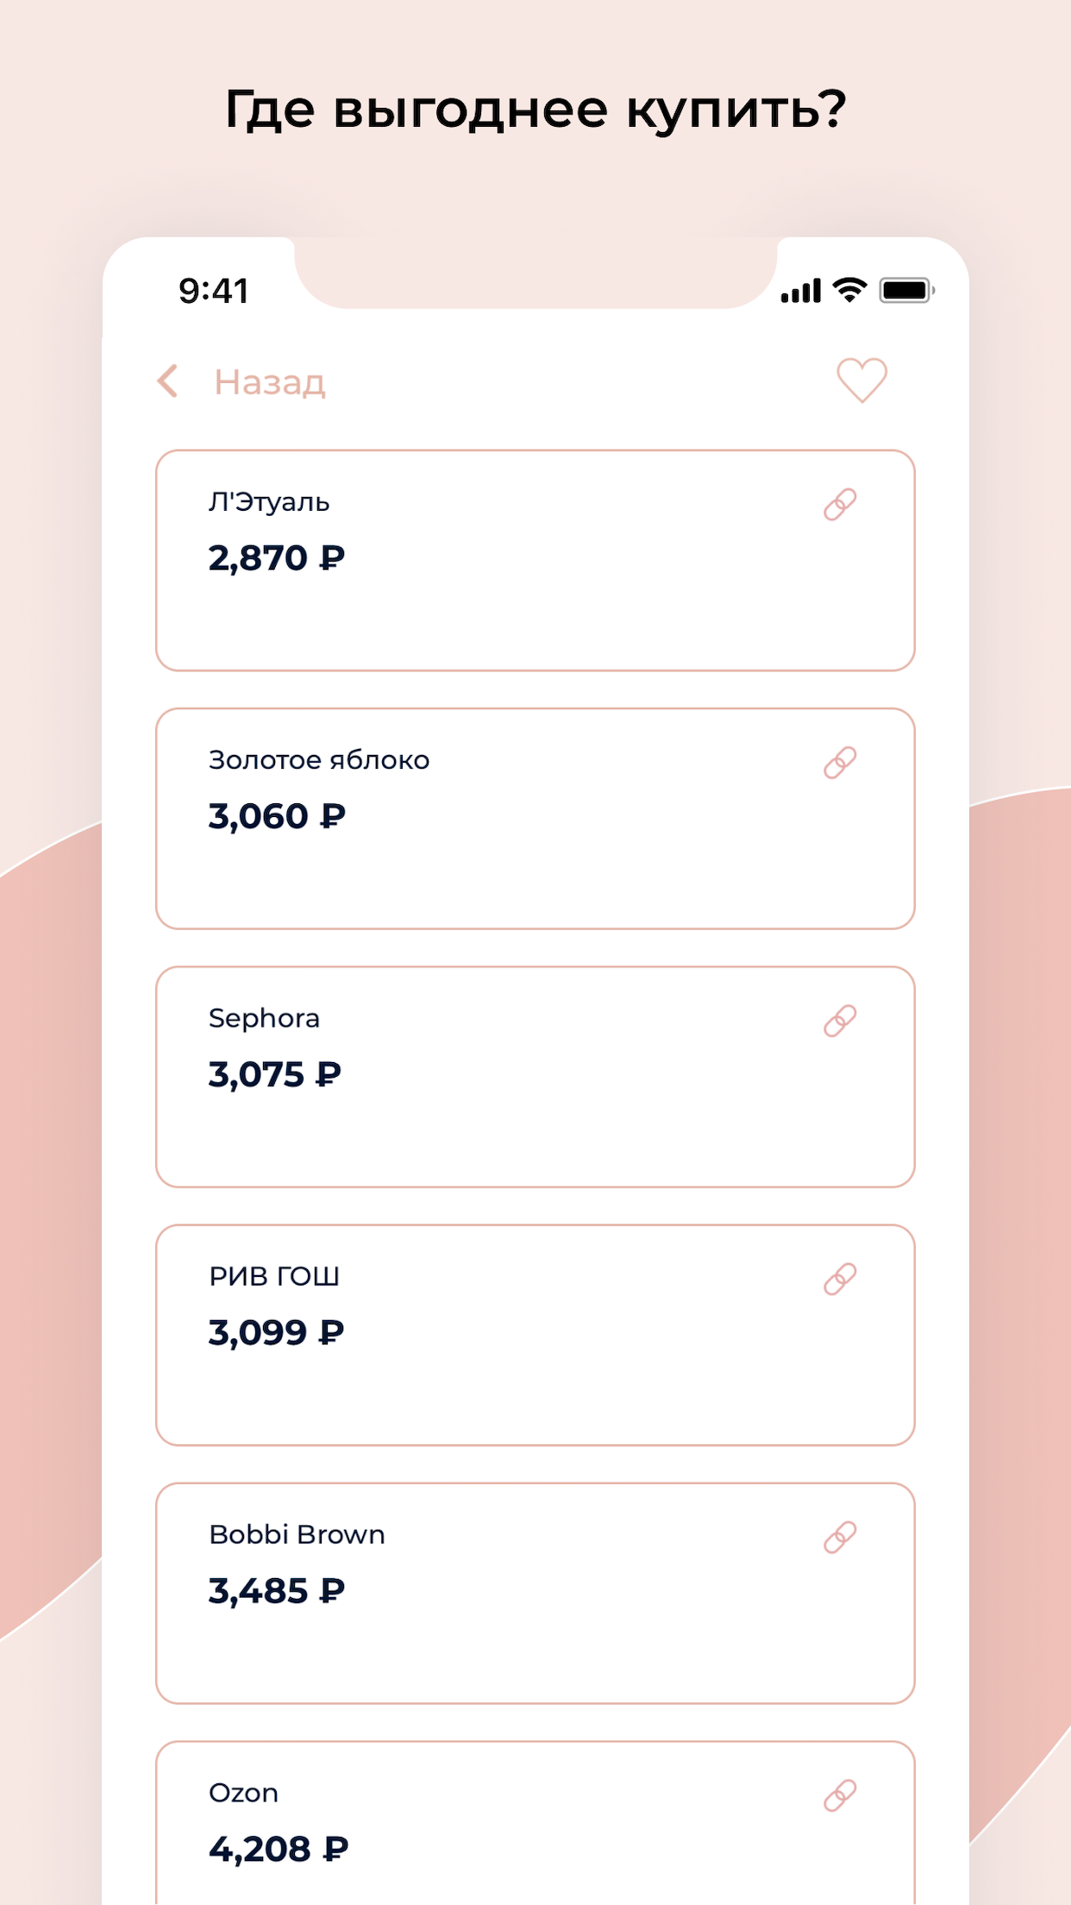Open the Золотое яблоко link icon
Screen dimensions: 1071x1905
(x=840, y=763)
